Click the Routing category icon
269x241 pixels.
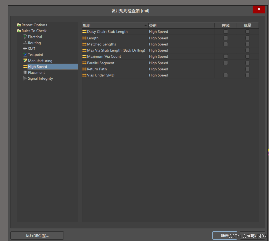pyautogui.click(x=25, y=43)
